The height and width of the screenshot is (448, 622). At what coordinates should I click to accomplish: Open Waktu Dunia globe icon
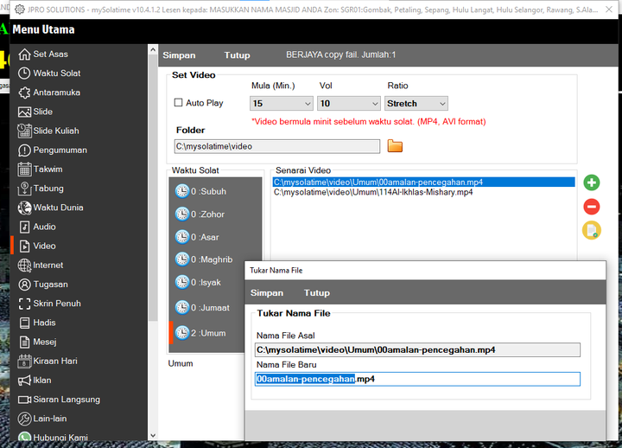[x=24, y=208]
